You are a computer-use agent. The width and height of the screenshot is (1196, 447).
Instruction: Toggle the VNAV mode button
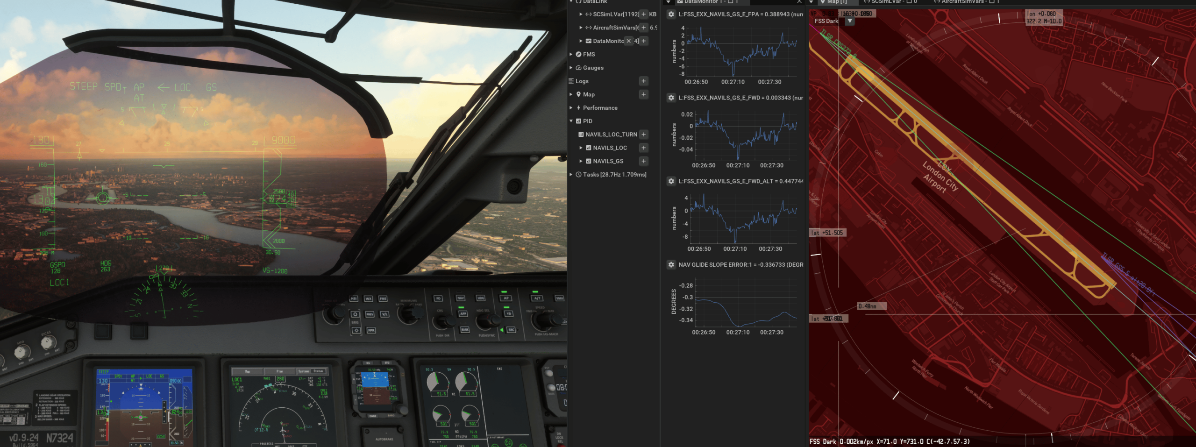559,298
